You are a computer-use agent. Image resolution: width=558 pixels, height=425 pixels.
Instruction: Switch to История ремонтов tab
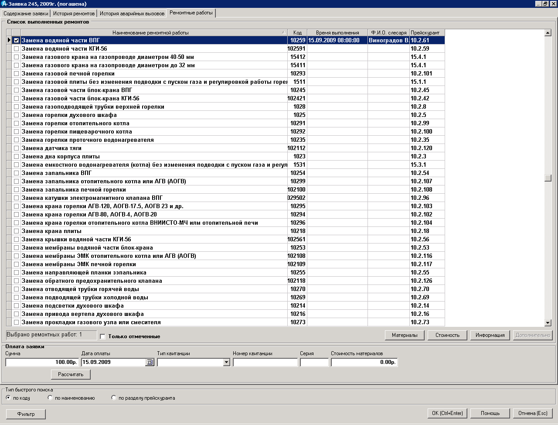74,14
